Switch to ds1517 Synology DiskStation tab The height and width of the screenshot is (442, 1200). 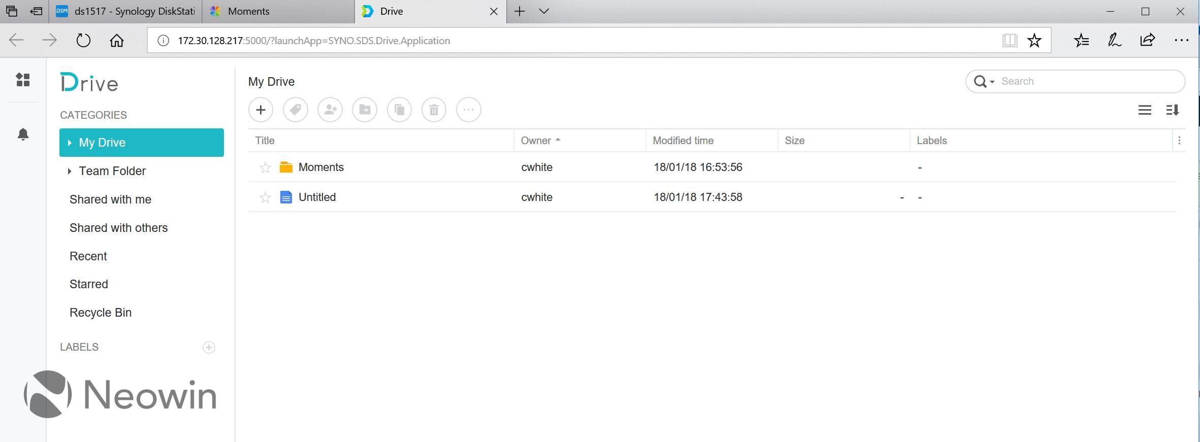pyautogui.click(x=126, y=11)
